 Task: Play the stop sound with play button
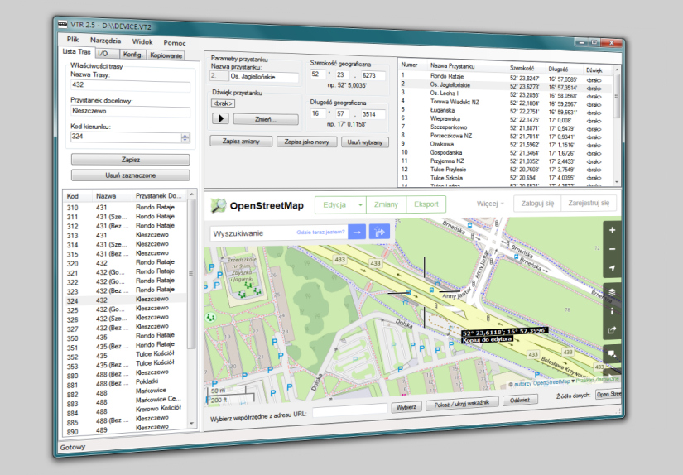click(221, 118)
